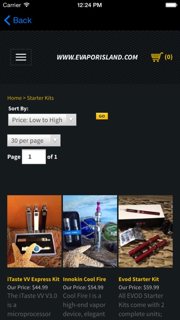This screenshot has width=180, height=320.
Task: Click the Sort By dropdown arrow
Action: pos(71,120)
